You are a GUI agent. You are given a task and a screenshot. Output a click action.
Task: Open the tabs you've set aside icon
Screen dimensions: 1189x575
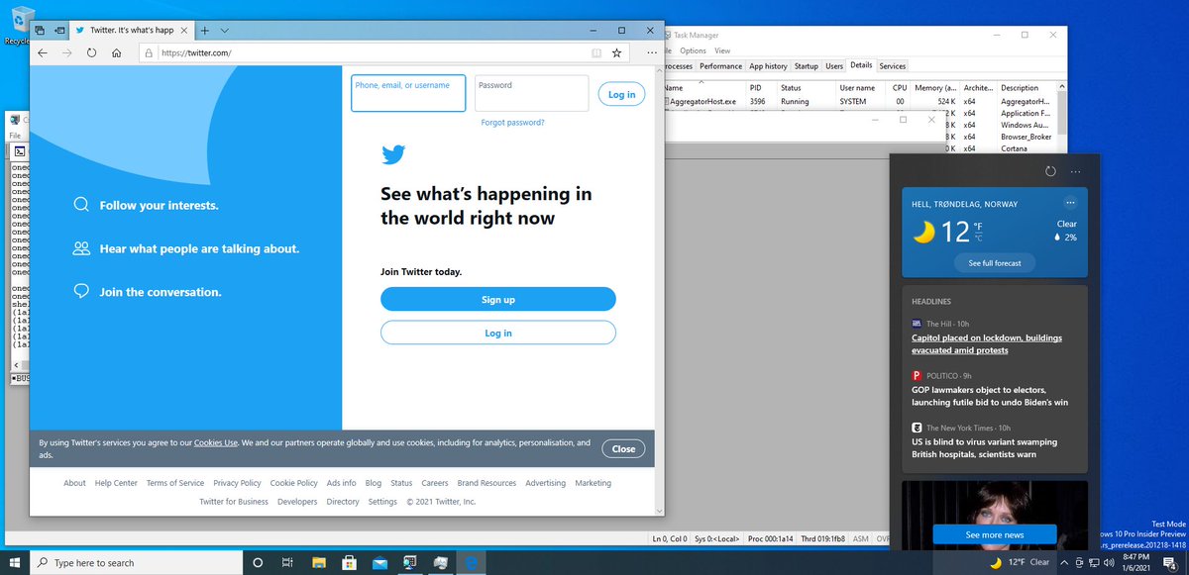click(40, 31)
